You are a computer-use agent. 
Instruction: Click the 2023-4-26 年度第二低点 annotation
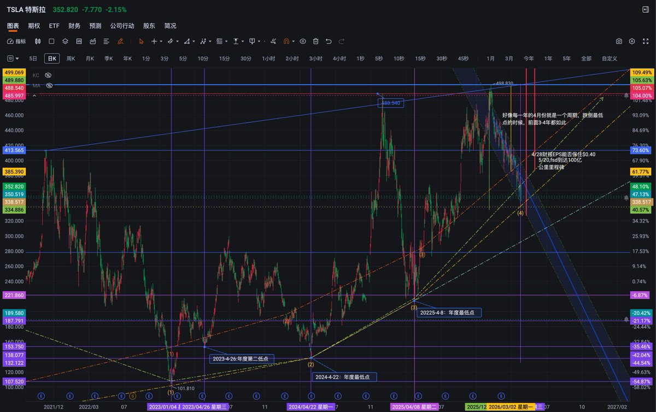pos(242,359)
